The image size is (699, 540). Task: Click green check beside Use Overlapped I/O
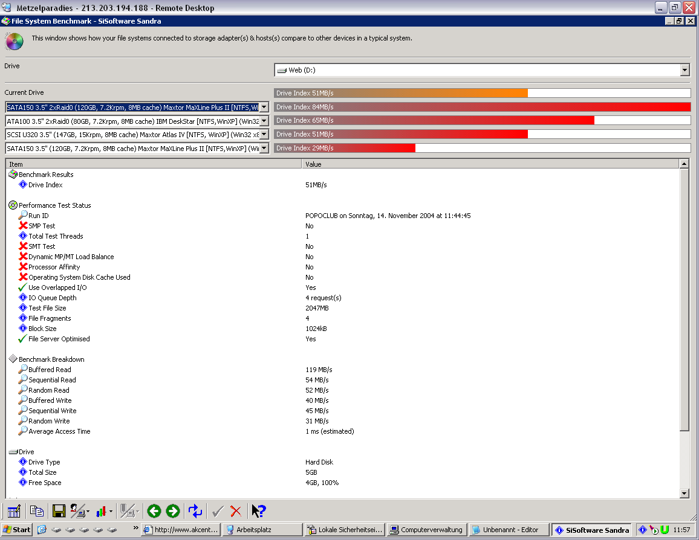(x=23, y=287)
